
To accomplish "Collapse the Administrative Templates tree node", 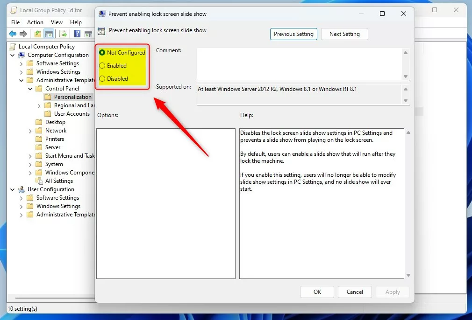I will click(x=21, y=80).
